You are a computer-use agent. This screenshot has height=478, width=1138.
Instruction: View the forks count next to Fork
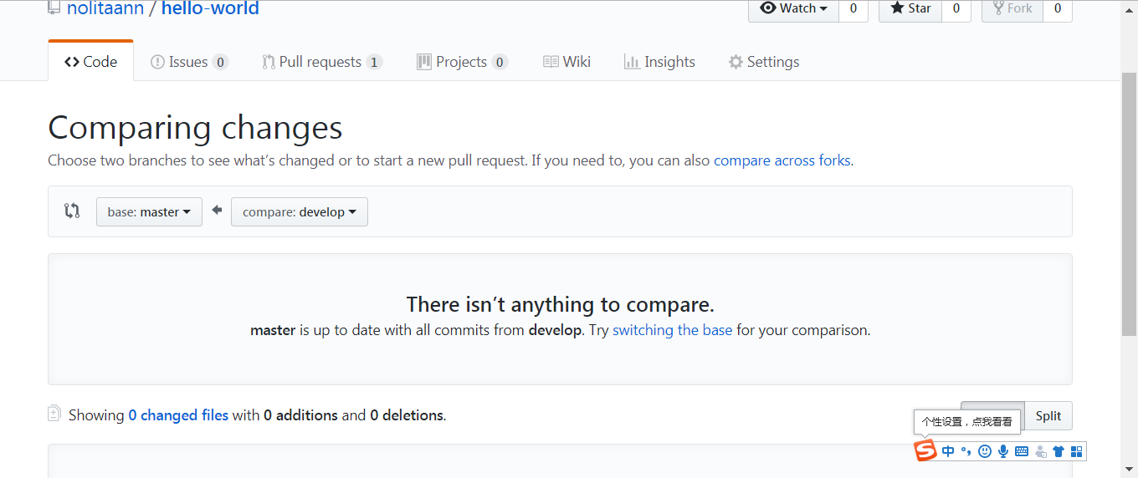point(1058,8)
